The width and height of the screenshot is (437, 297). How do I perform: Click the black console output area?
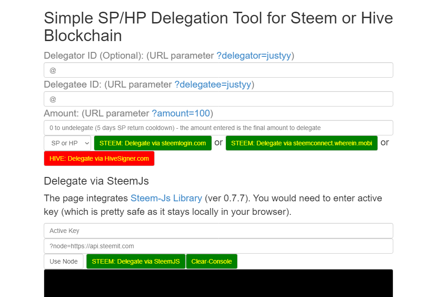tap(218, 283)
